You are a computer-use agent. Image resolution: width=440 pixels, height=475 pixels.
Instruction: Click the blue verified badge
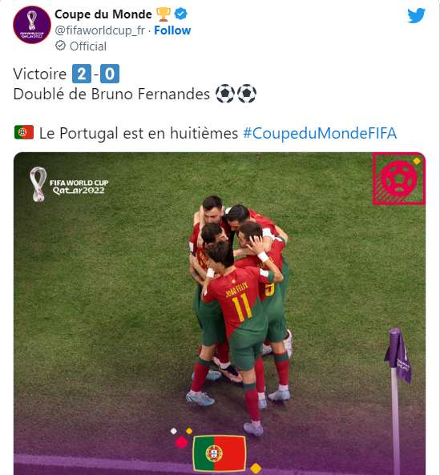click(x=181, y=14)
